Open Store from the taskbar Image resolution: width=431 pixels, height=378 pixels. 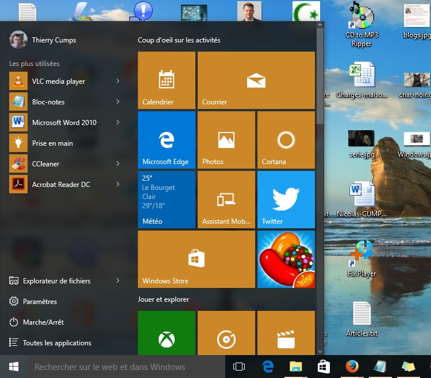coord(324,367)
